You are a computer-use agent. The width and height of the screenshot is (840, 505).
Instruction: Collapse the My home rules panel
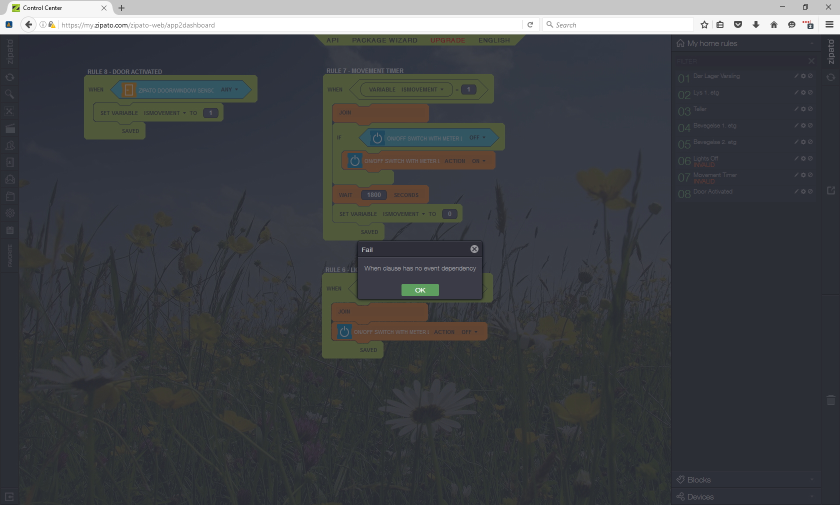(x=811, y=43)
